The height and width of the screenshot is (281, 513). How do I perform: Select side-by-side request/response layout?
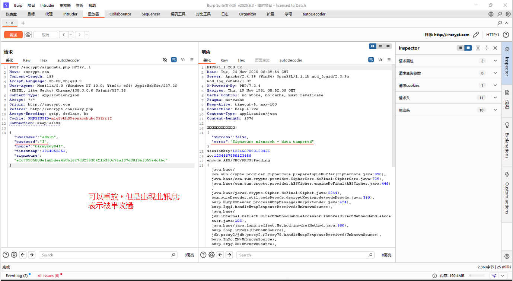tap(373, 46)
